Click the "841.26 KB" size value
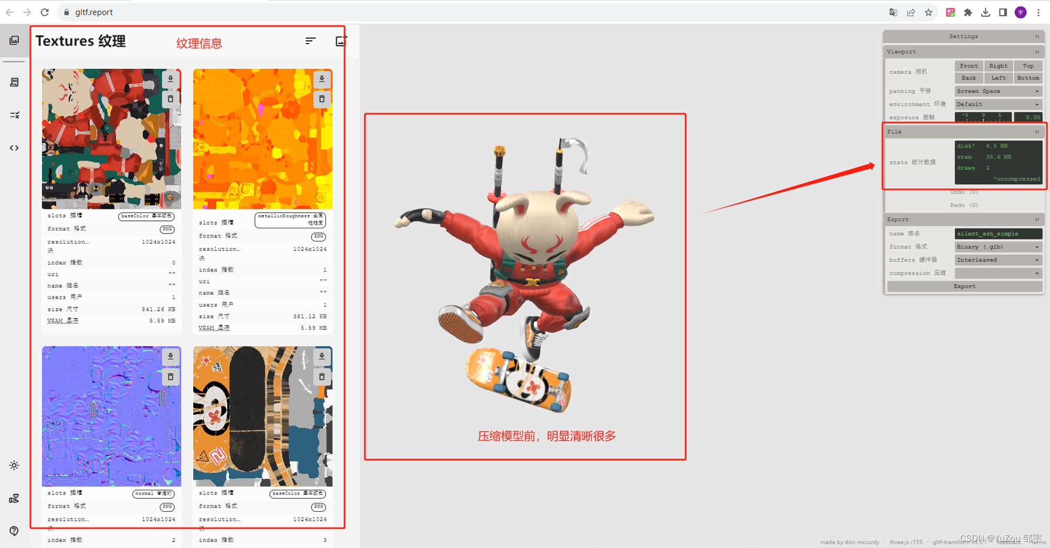This screenshot has height=548, width=1050. 159,309
